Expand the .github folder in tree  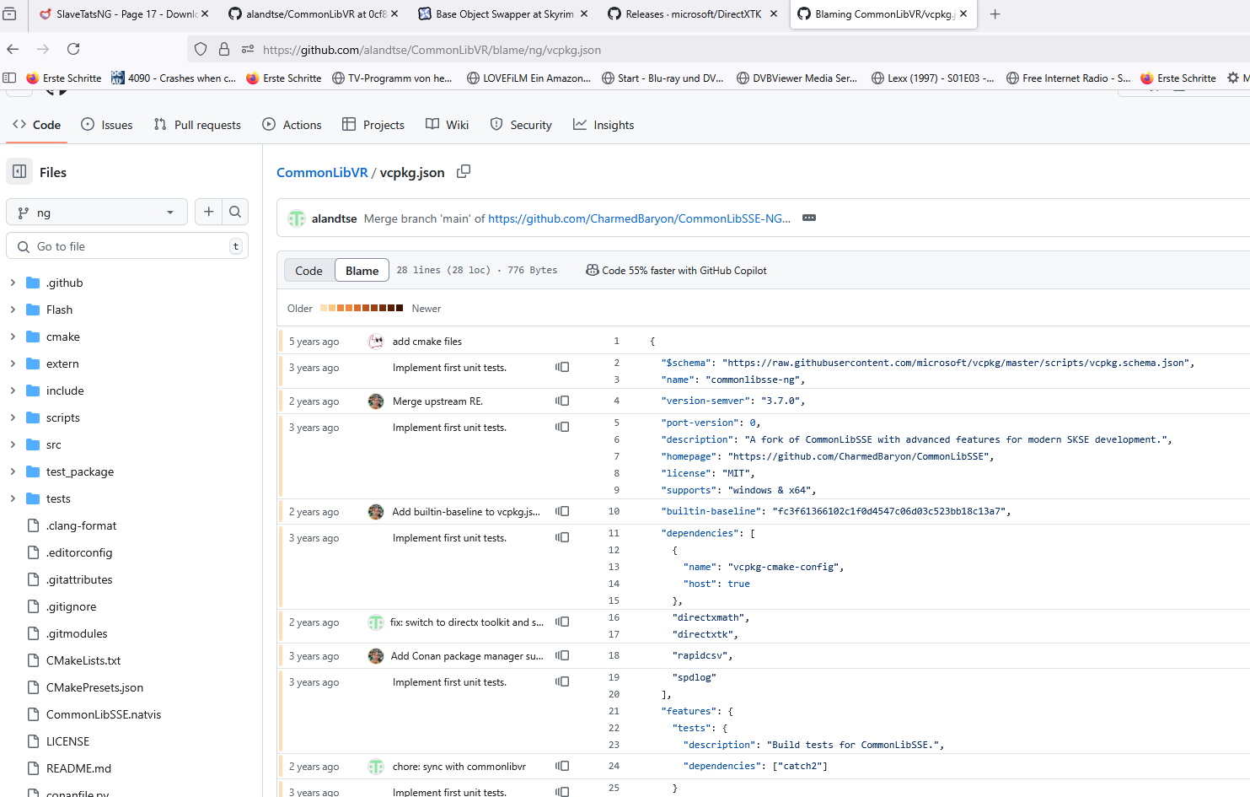click(x=13, y=283)
